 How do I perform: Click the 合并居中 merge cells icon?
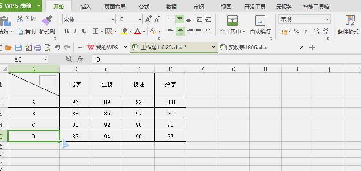point(232,21)
